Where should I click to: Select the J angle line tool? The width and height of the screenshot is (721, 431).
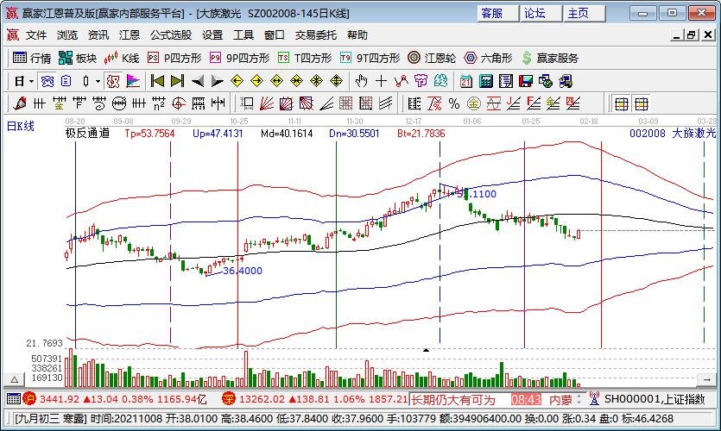(513, 103)
